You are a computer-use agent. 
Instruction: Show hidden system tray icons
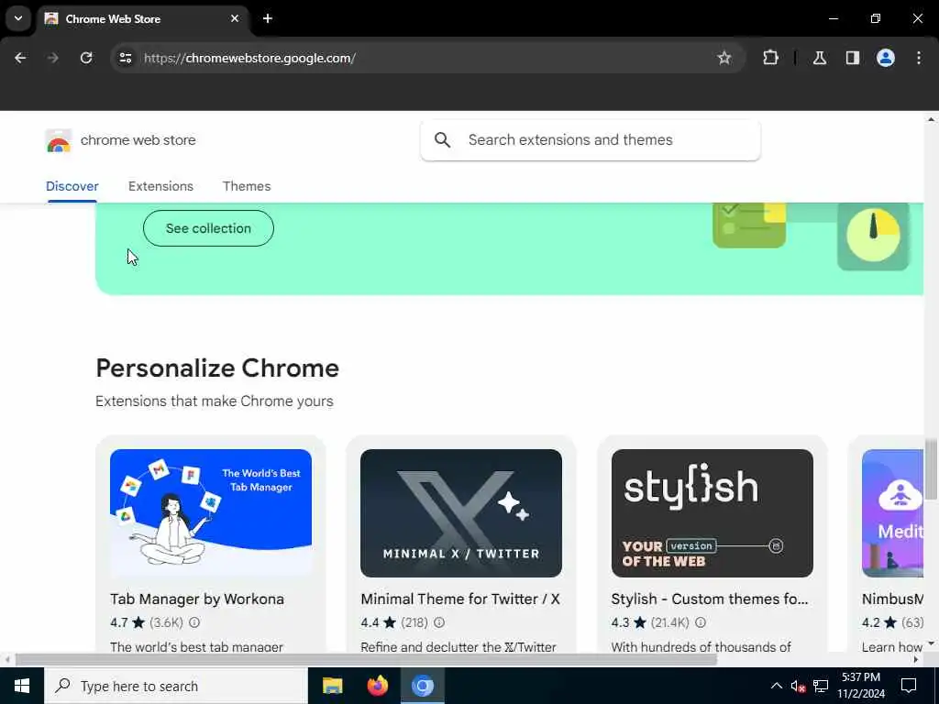coord(776,686)
